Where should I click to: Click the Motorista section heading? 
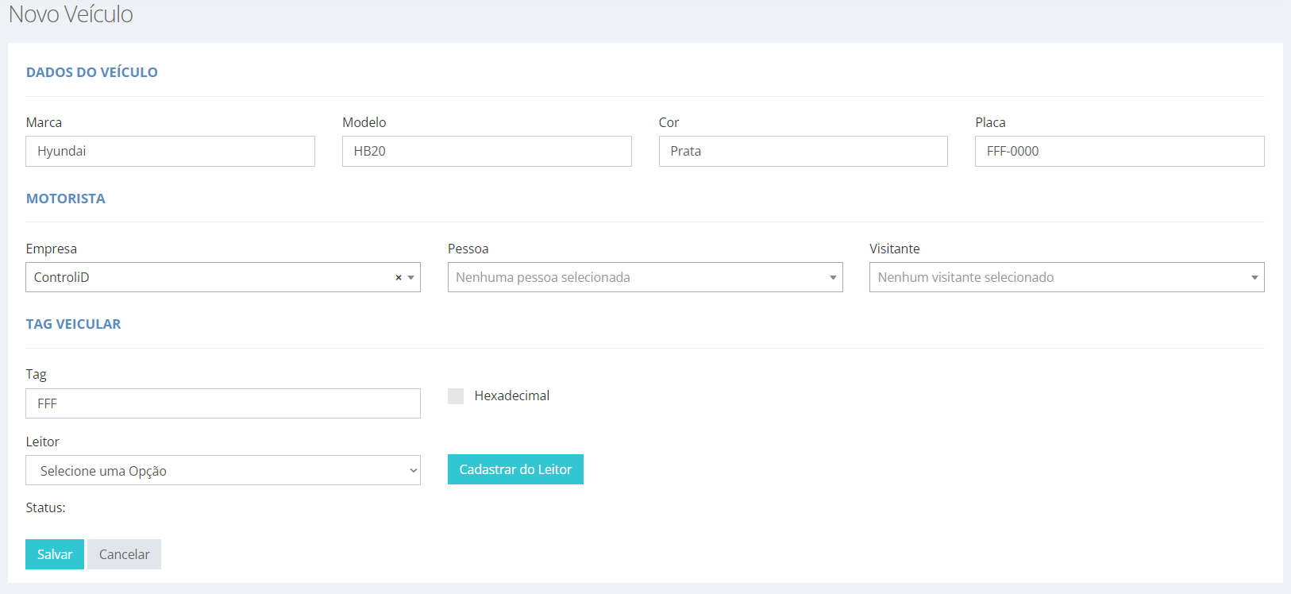click(66, 199)
